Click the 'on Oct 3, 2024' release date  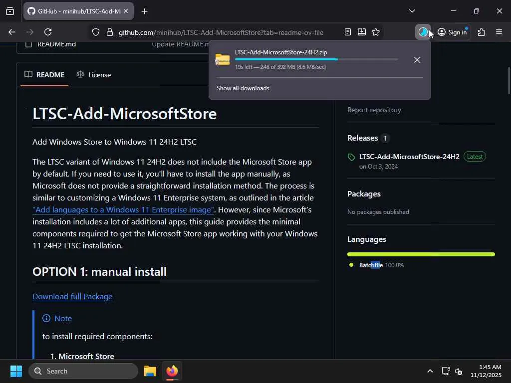pos(378,167)
